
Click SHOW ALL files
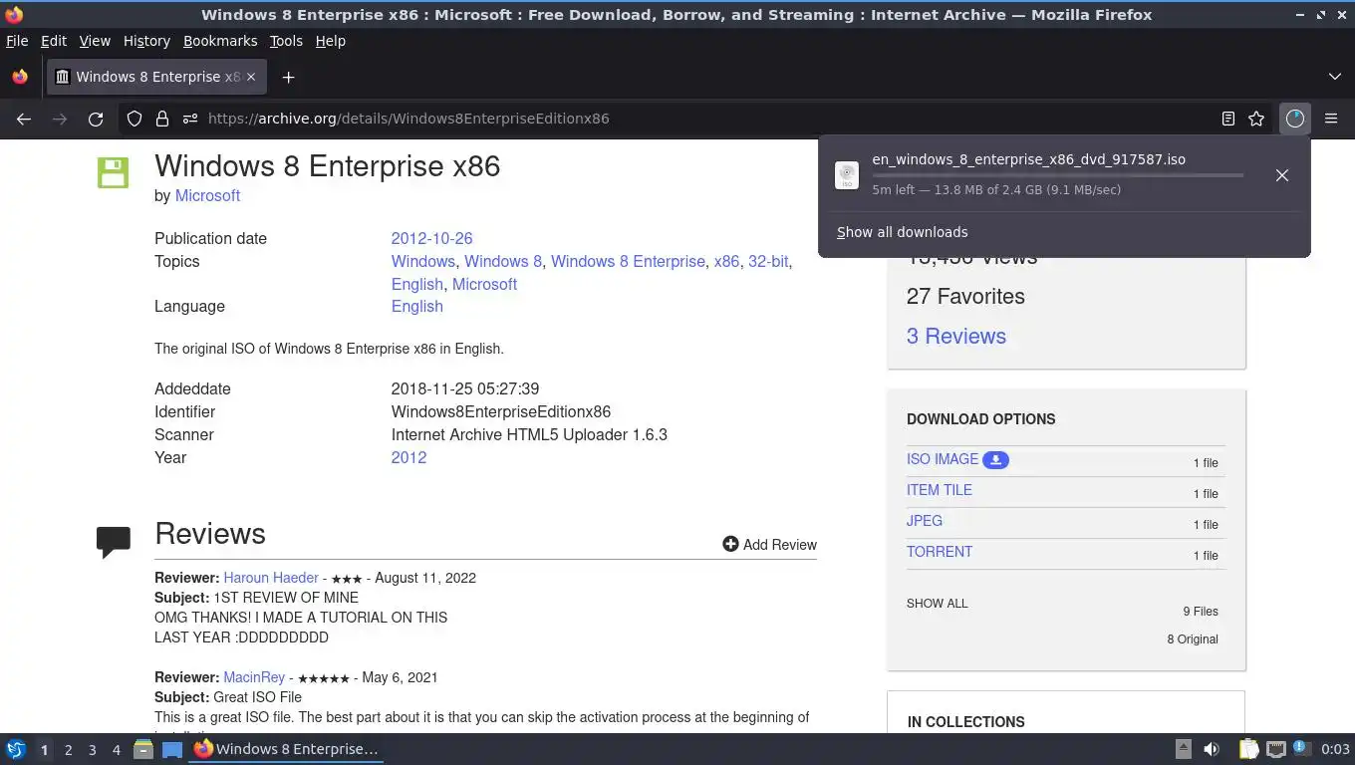pos(938,604)
